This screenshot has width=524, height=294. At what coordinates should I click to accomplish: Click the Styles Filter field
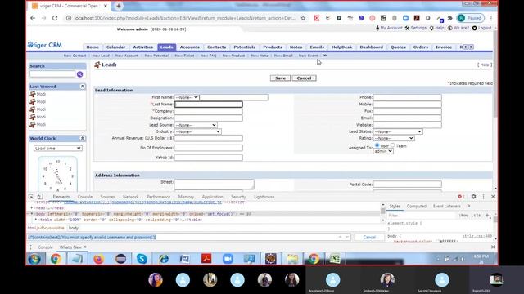tap(422, 216)
